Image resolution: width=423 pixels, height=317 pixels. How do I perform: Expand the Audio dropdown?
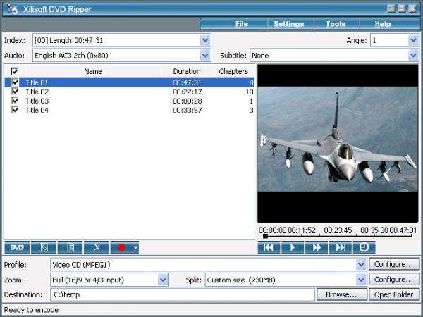(x=205, y=56)
